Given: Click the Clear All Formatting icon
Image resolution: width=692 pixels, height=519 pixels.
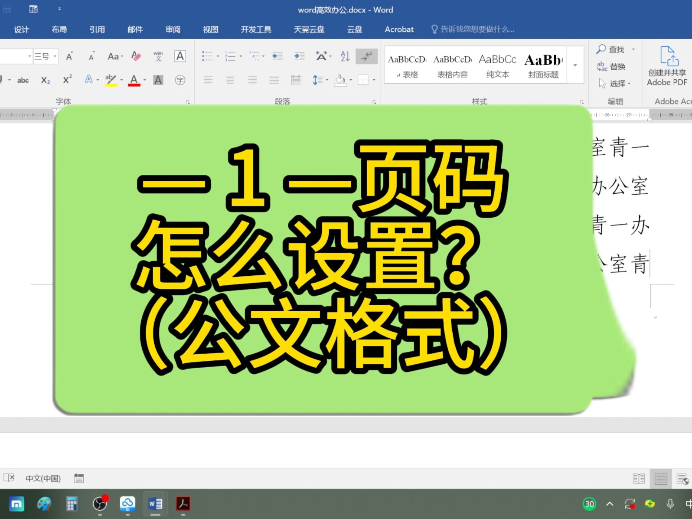Looking at the screenshot, I should (136, 56).
